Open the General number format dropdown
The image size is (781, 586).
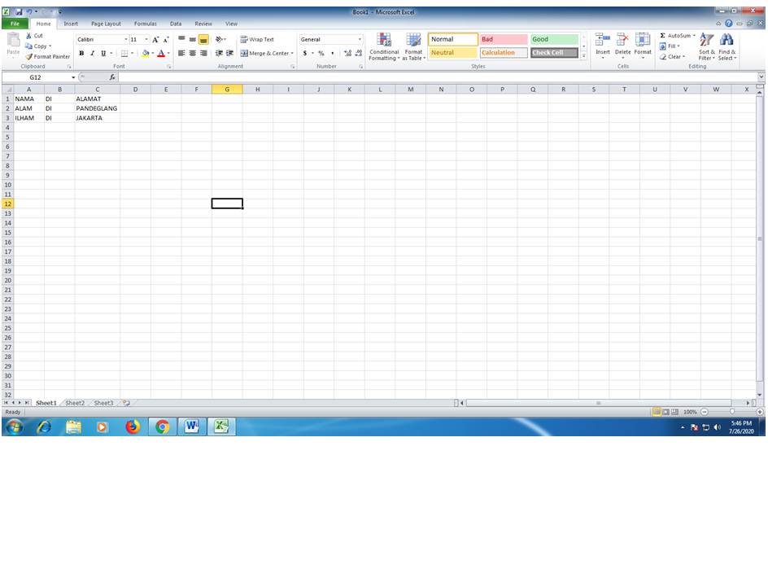[x=360, y=39]
